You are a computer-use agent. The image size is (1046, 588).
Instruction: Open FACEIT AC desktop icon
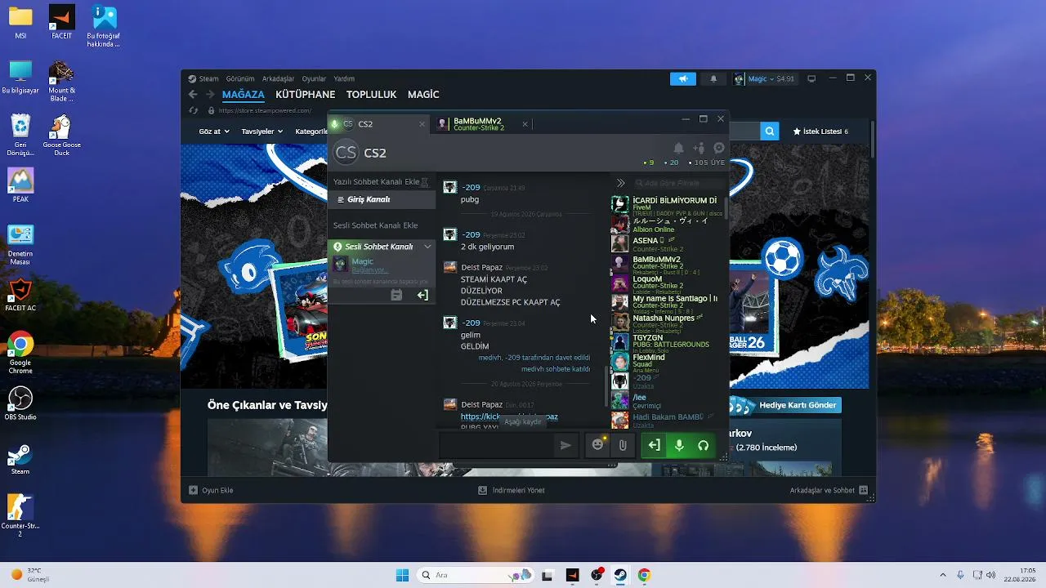(x=20, y=295)
